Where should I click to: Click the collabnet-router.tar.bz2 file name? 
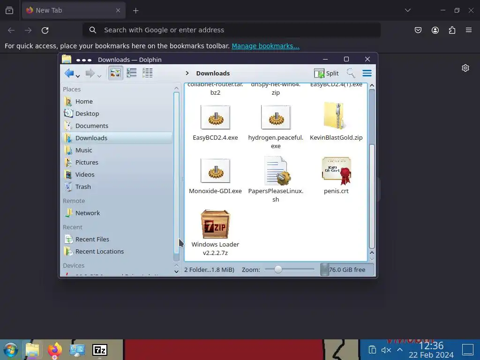pyautogui.click(x=215, y=88)
